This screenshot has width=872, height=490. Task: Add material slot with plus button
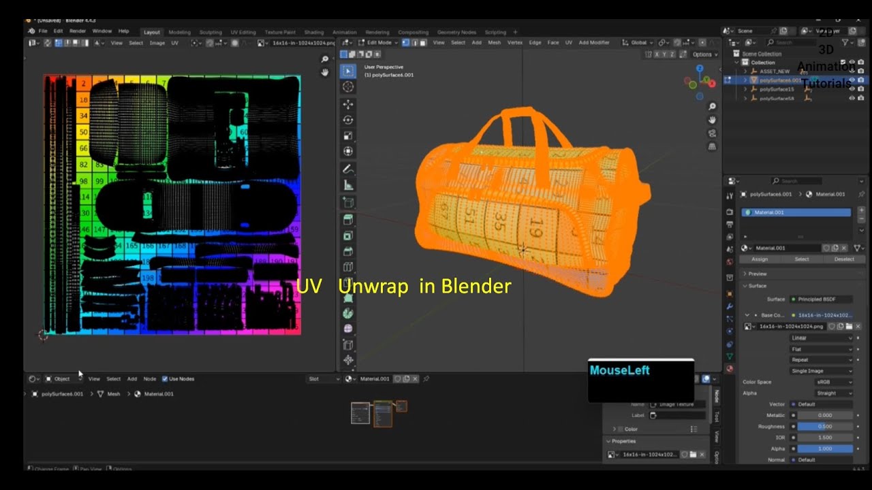pos(861,211)
